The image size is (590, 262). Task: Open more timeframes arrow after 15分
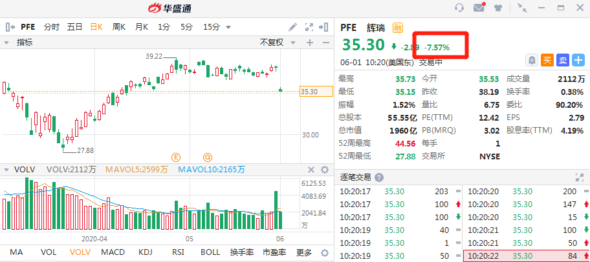228,27
